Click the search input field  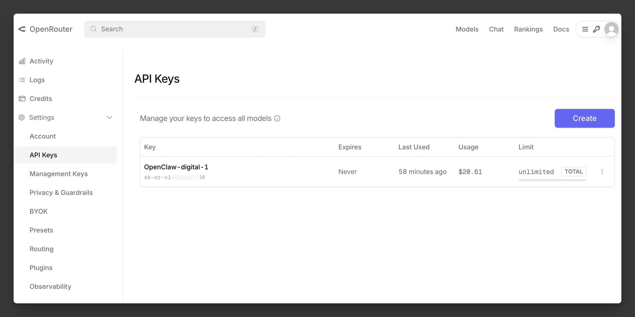click(x=175, y=29)
